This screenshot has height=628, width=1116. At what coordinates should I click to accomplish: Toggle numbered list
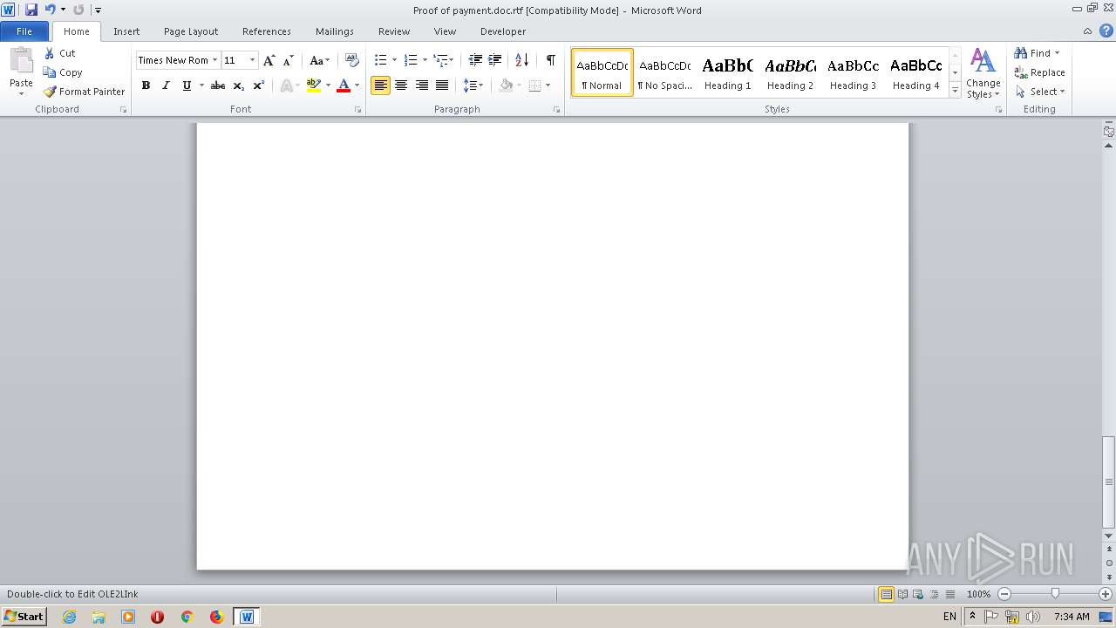click(x=411, y=60)
